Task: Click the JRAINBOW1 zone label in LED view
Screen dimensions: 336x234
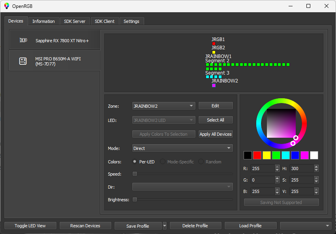Action: (218, 56)
